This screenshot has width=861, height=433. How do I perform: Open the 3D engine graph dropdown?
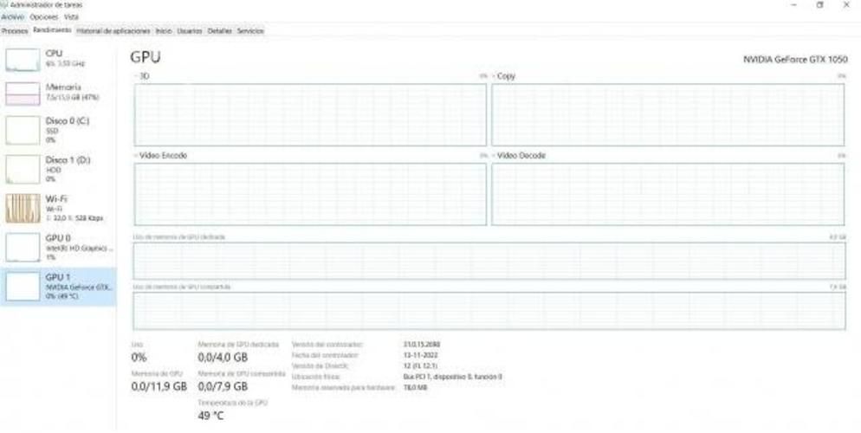[x=142, y=76]
